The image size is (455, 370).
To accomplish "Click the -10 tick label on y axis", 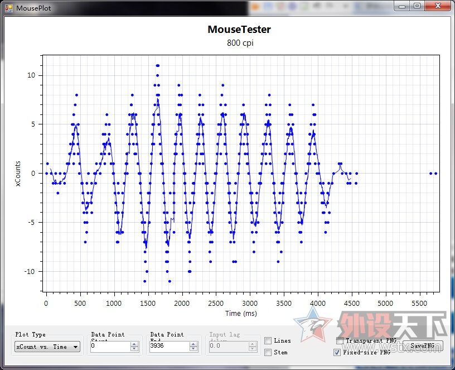I will click(30, 272).
